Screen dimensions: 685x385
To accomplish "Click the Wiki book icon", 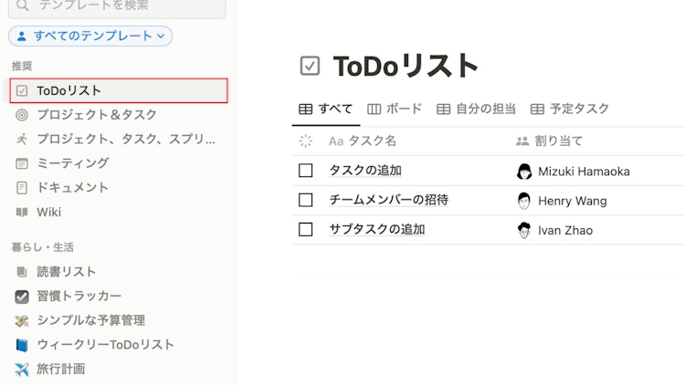I will tap(22, 213).
